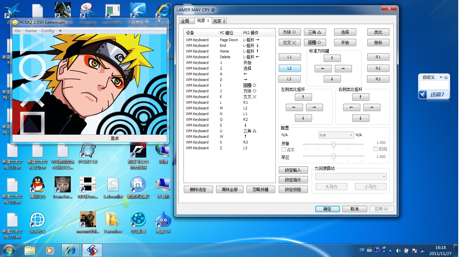The width and height of the screenshot is (470, 257).
Task: Confirm settings with the 确定 button
Action: pos(327,209)
